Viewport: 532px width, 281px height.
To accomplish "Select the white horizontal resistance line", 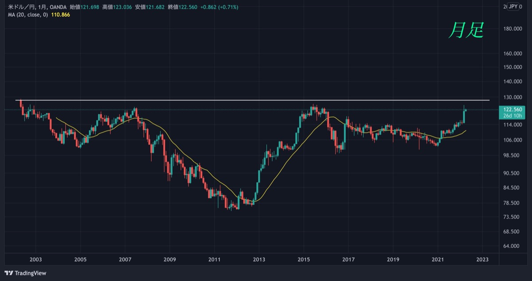I will 253,100.
